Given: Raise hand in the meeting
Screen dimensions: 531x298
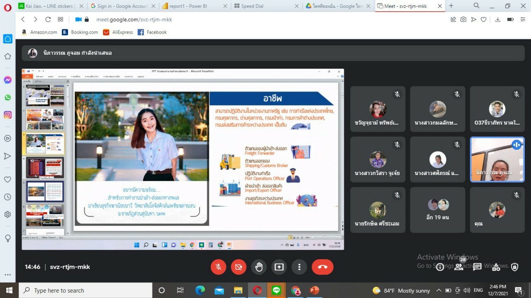Looking at the screenshot, I should 259,267.
